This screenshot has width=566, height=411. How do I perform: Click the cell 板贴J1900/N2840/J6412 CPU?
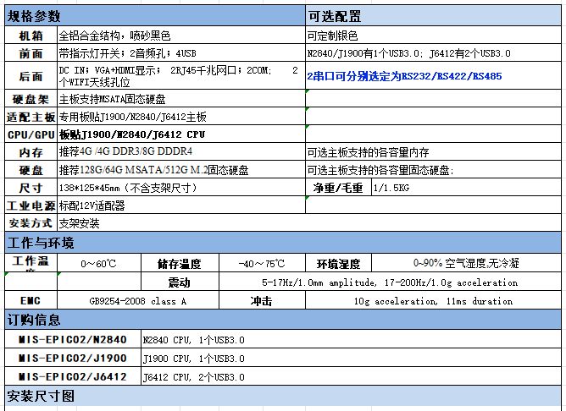[181, 134]
